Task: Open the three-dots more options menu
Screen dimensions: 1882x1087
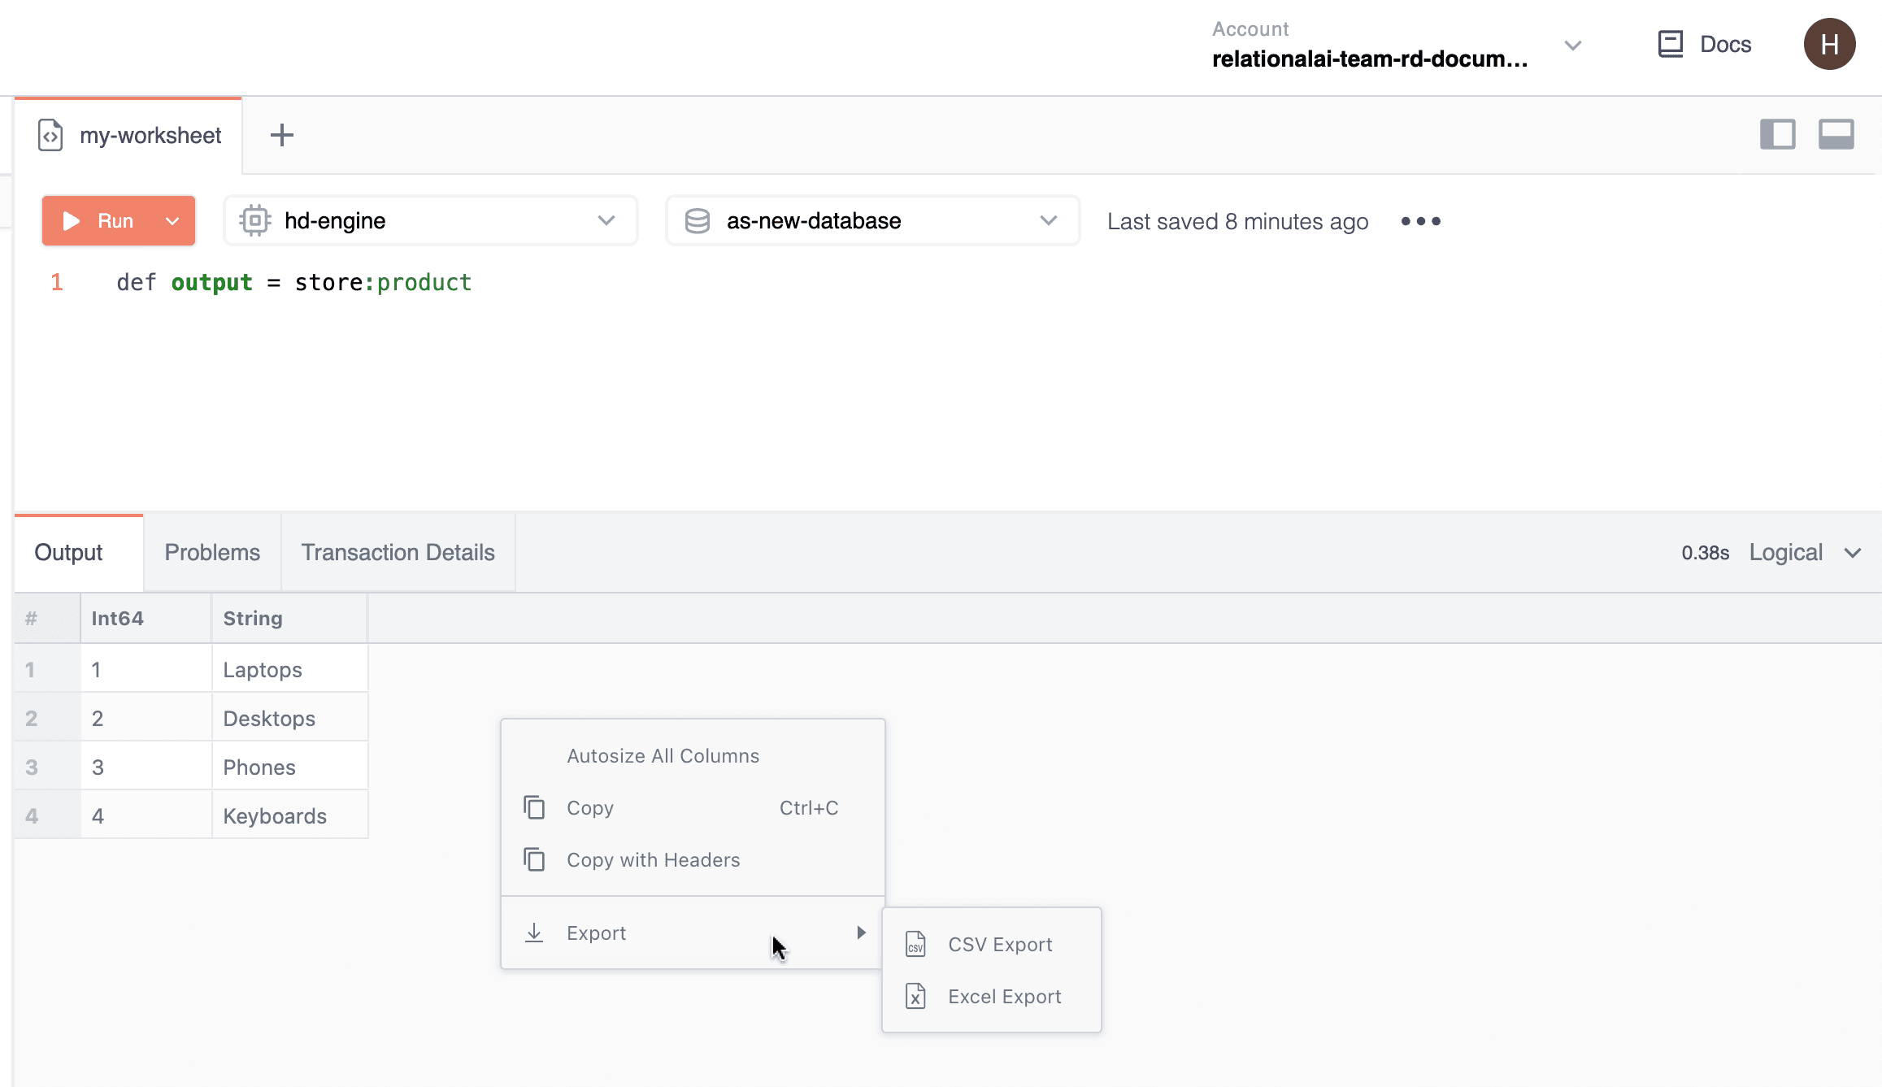Action: coord(1420,221)
